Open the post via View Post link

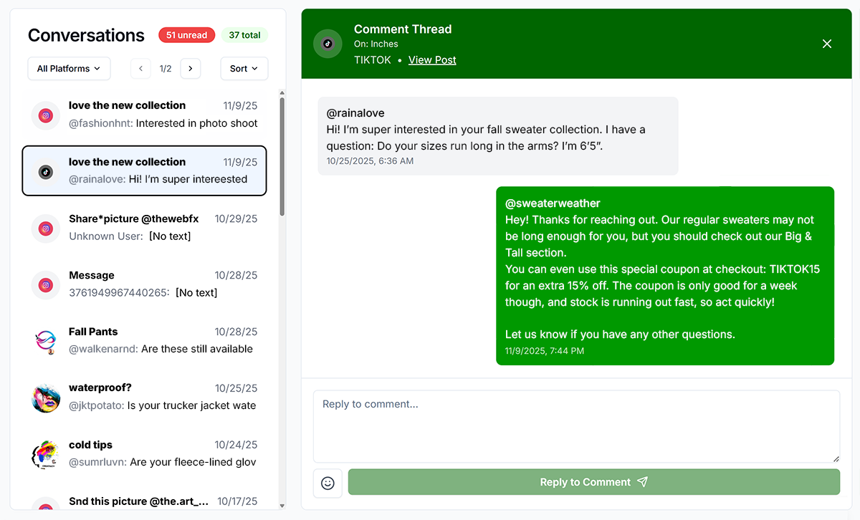click(x=432, y=59)
